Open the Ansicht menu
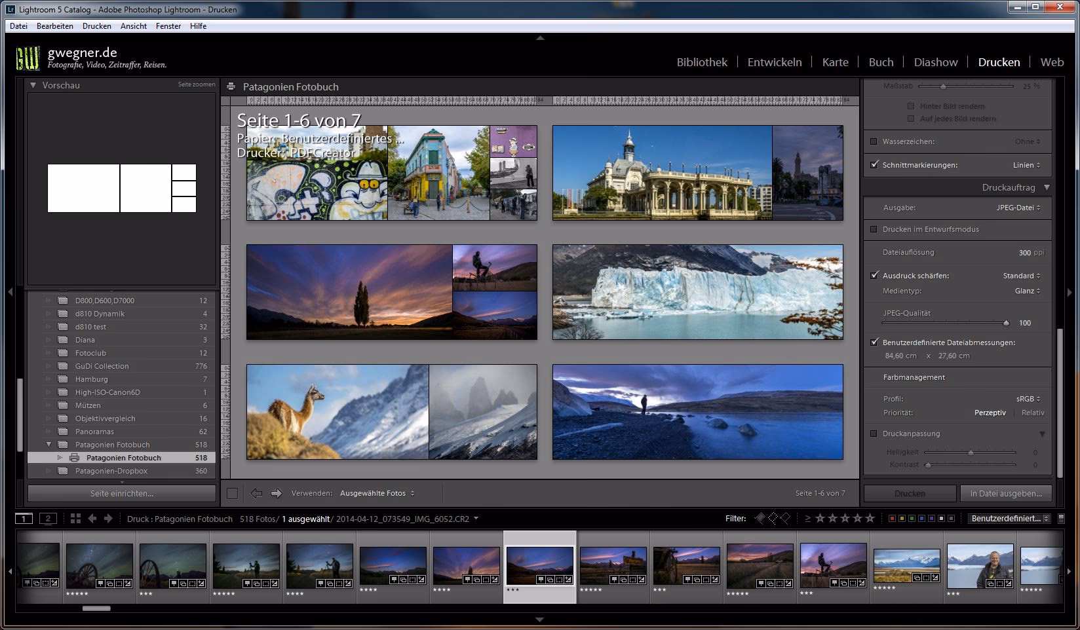 pyautogui.click(x=134, y=26)
